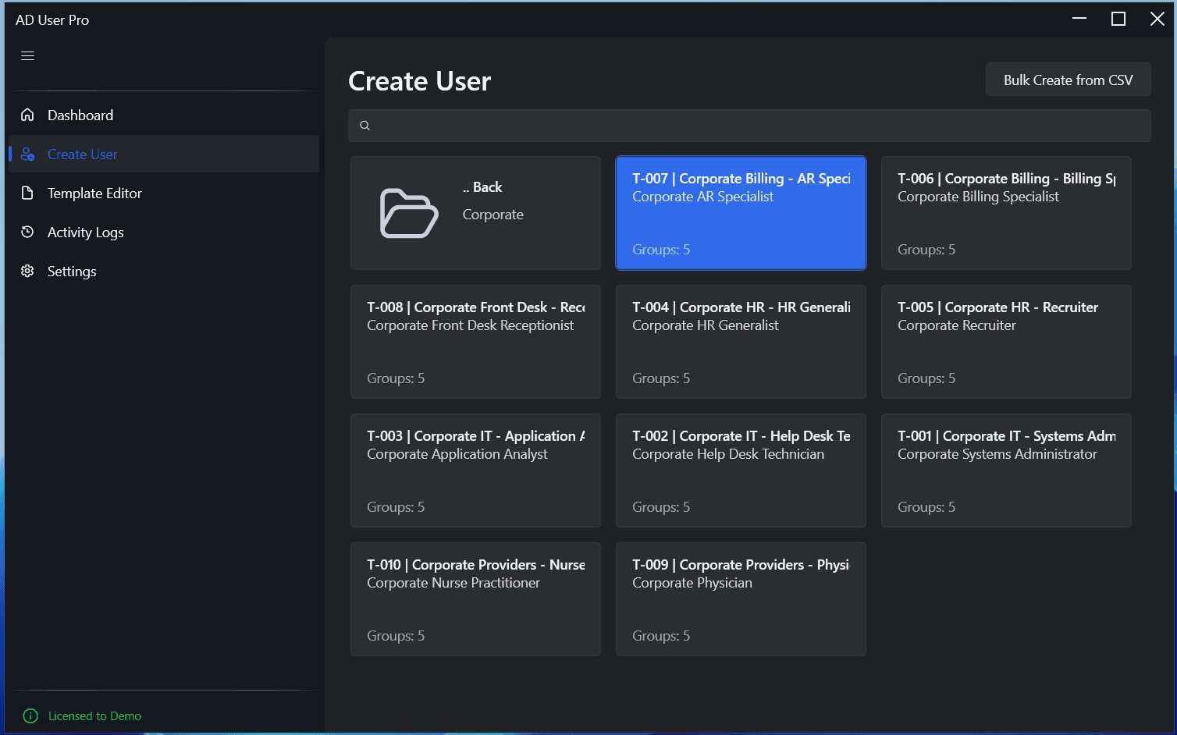Select the Corporate AR Specialist template
The width and height of the screenshot is (1177, 735).
(x=740, y=213)
